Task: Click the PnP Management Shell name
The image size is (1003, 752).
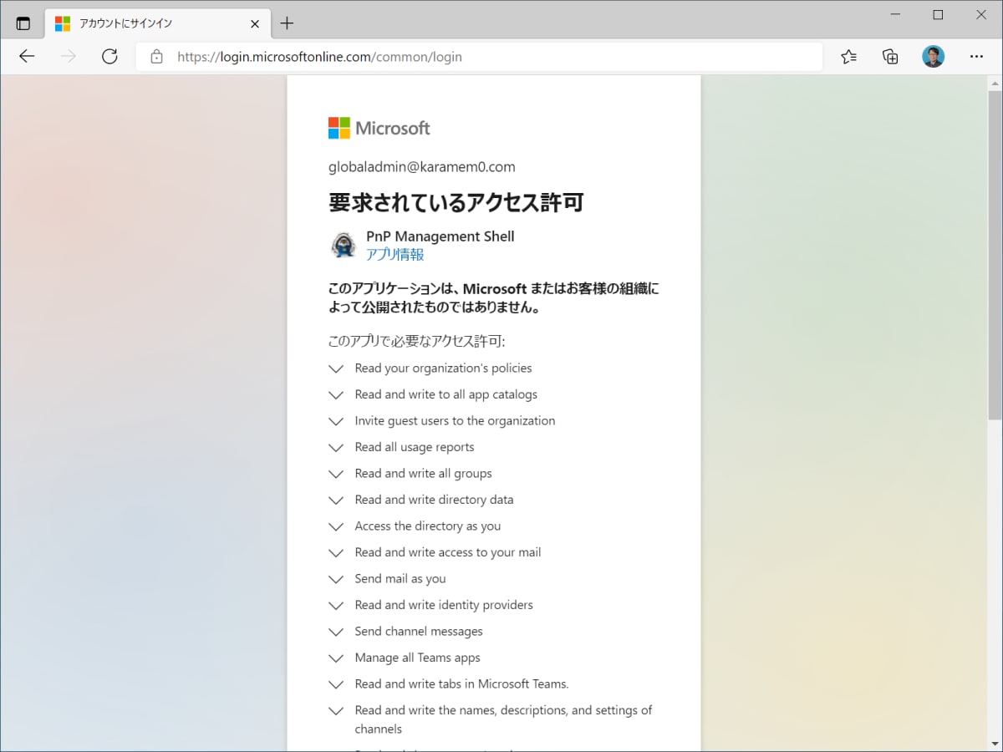Action: tap(440, 236)
